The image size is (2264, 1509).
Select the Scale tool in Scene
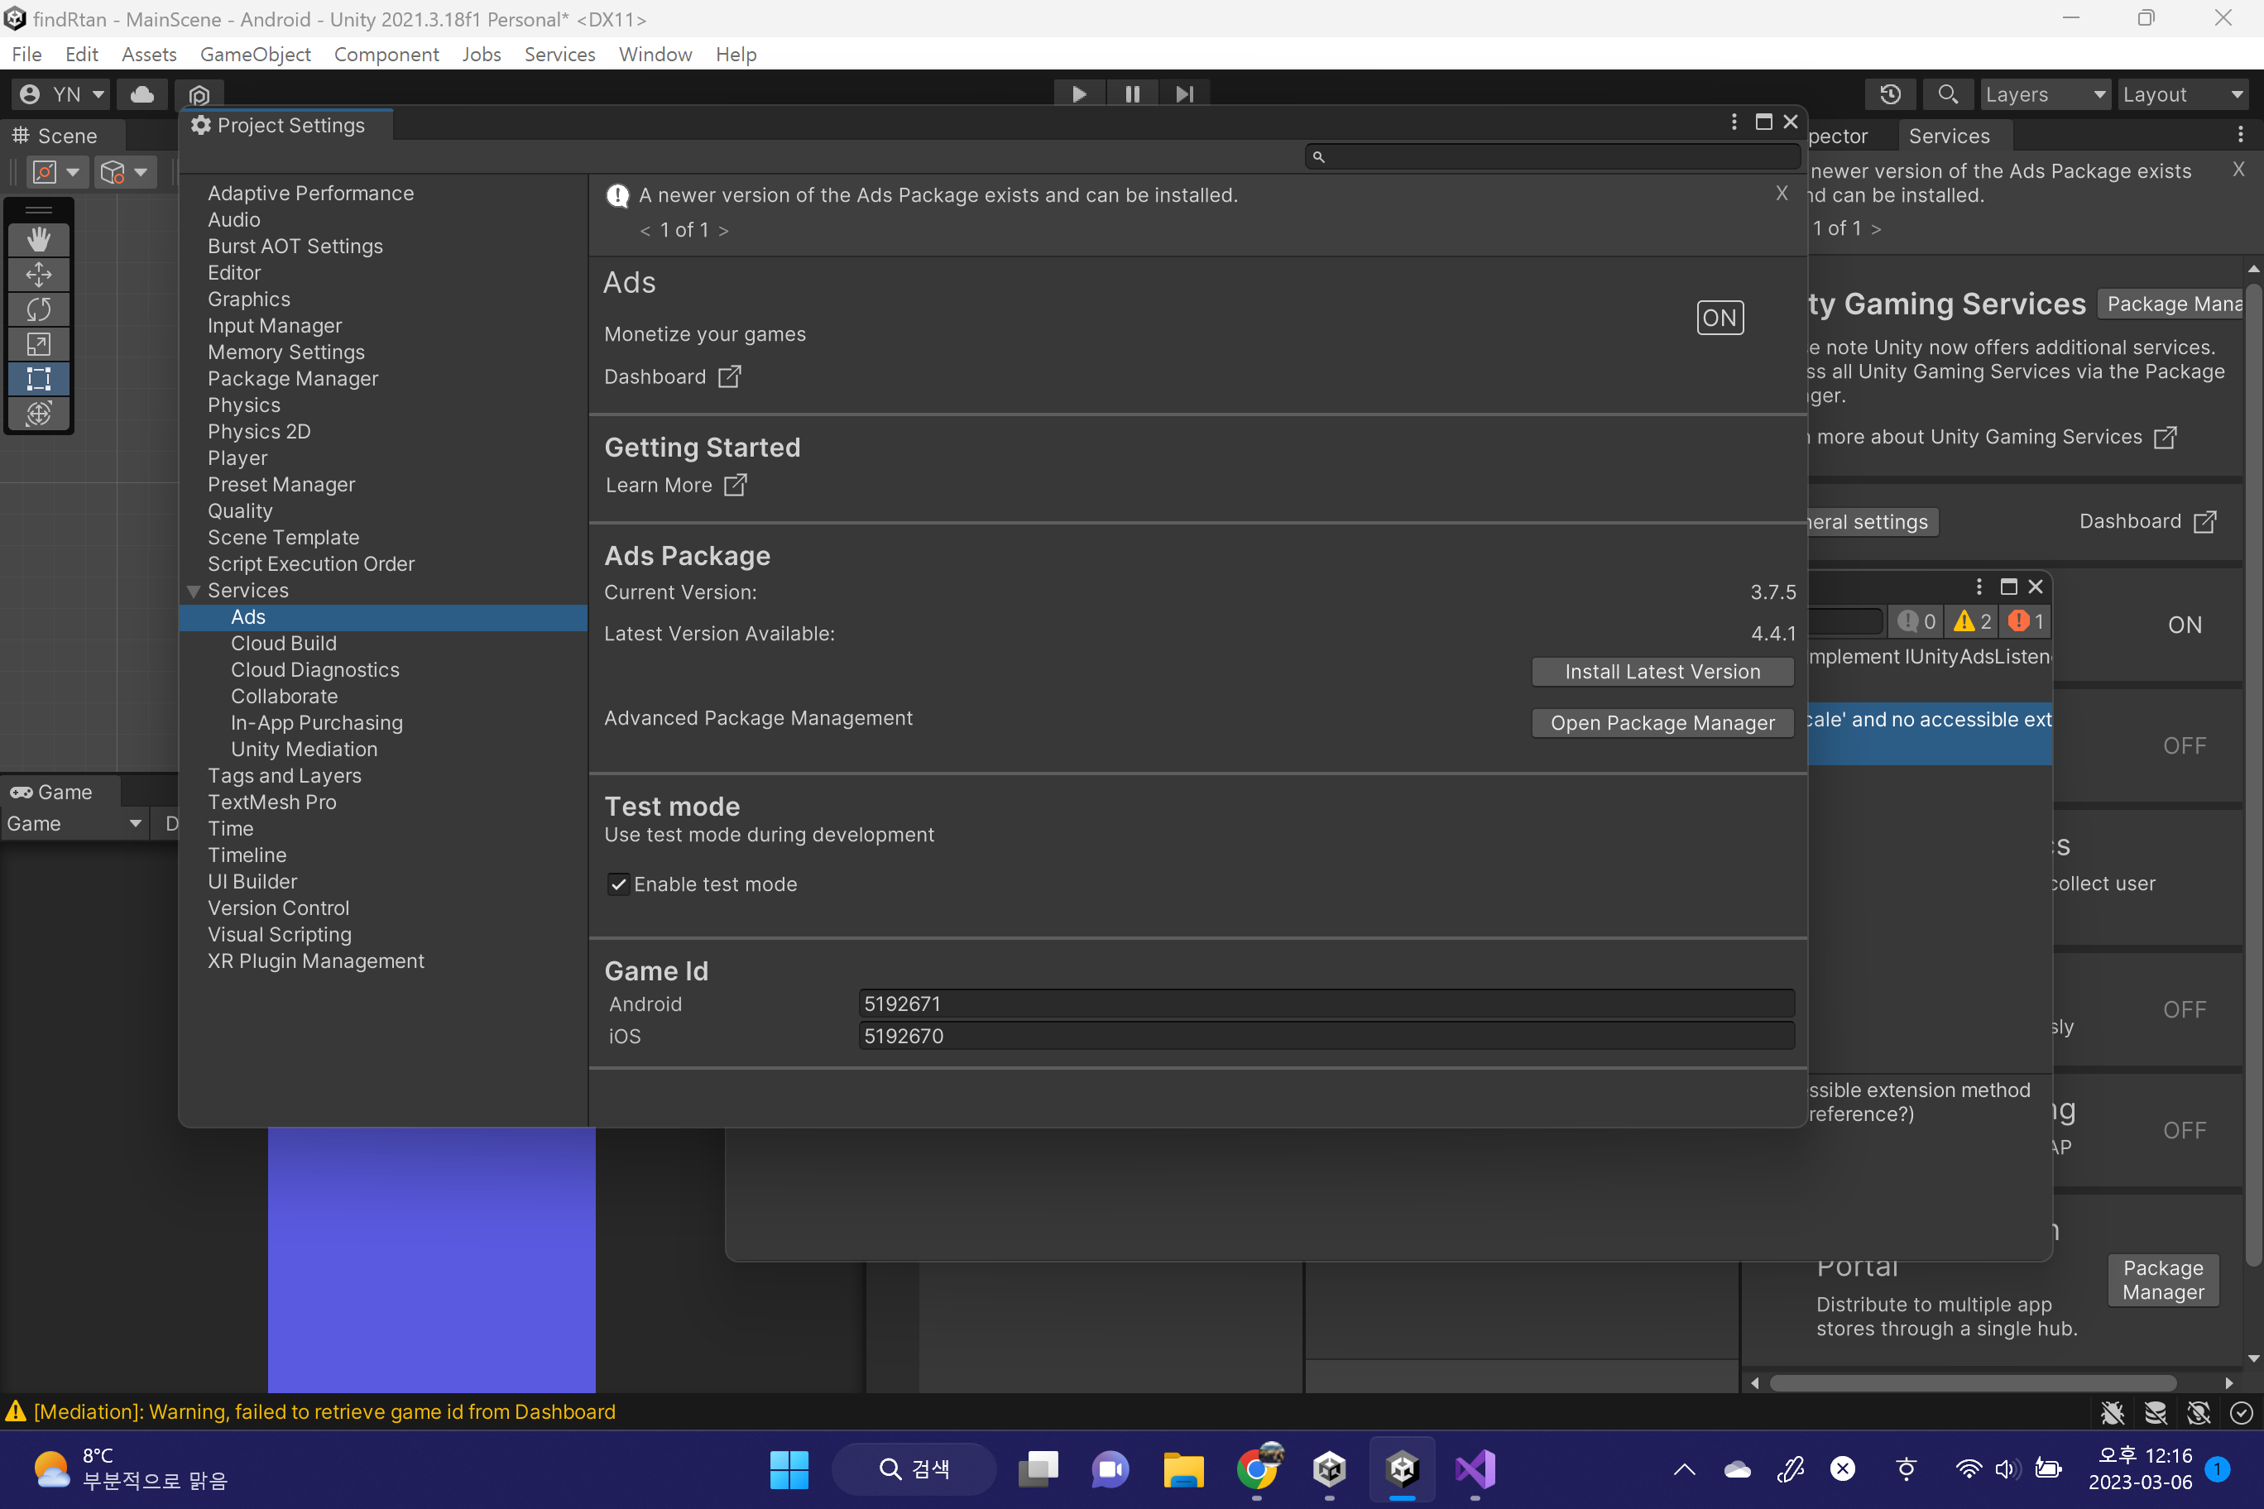(39, 344)
